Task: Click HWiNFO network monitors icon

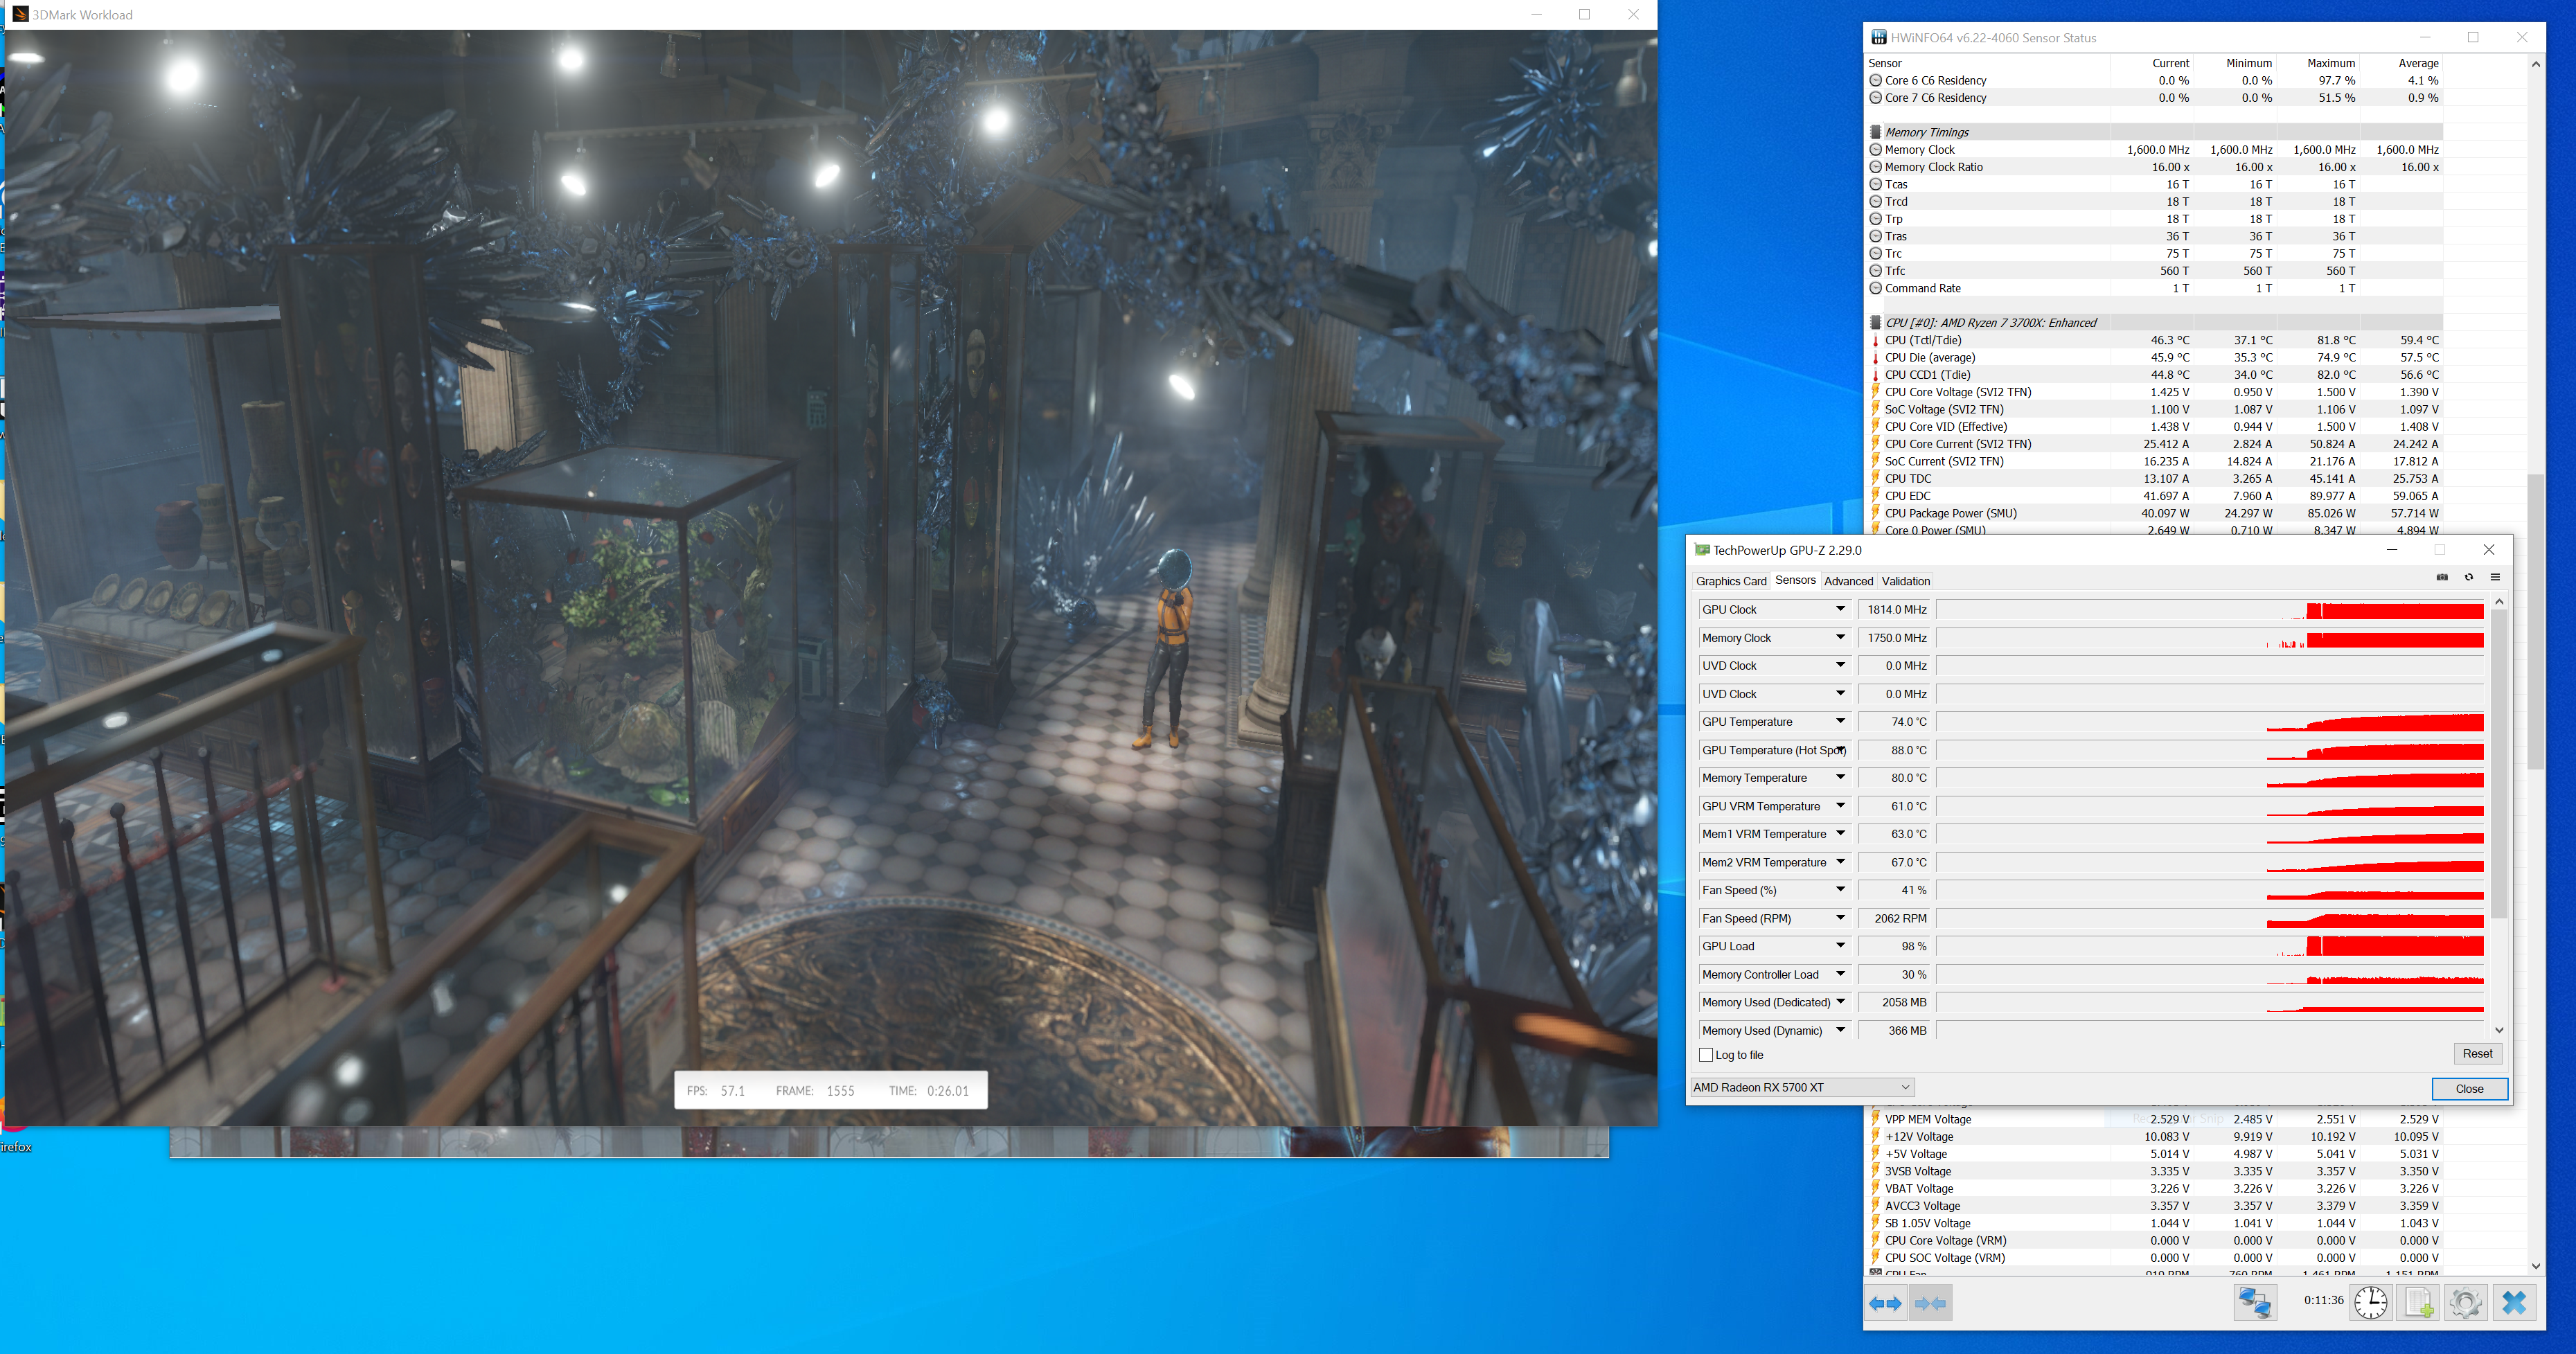Action: click(x=2255, y=1303)
